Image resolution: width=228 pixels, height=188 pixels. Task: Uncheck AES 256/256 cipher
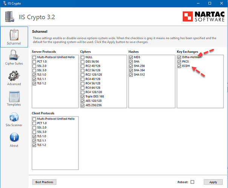click(83, 105)
